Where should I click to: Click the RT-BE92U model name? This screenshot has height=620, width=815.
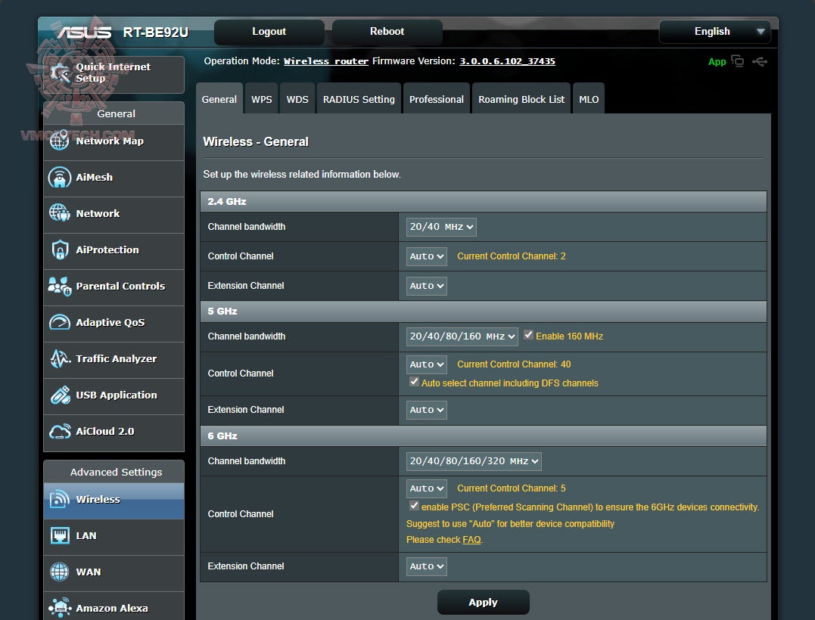point(155,33)
